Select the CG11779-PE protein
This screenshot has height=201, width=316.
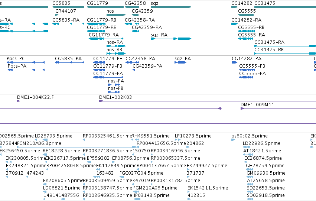[x=99, y=62]
